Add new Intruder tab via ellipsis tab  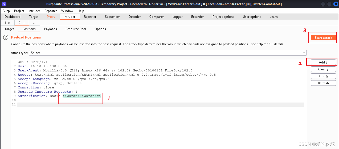[x=34, y=23]
